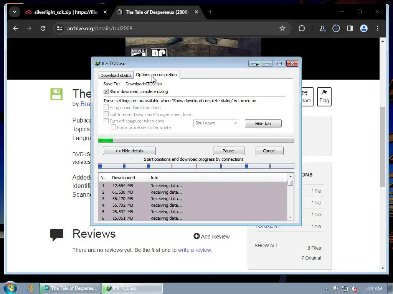This screenshot has width=393, height=294.
Task: Go forward in browser history
Action: (x=29, y=28)
